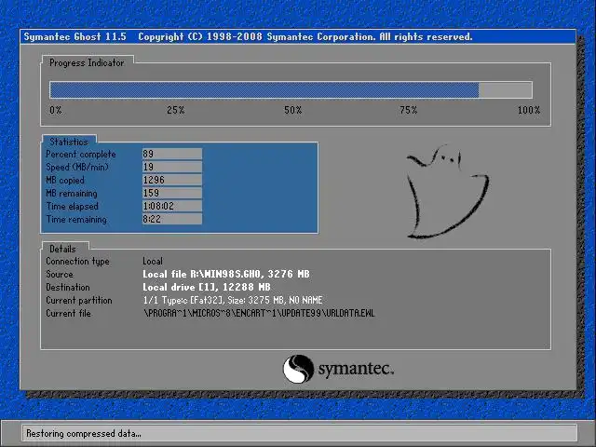Click the Speed (MB/min) label
Viewport: 596px width, 447px height.
tap(77, 168)
